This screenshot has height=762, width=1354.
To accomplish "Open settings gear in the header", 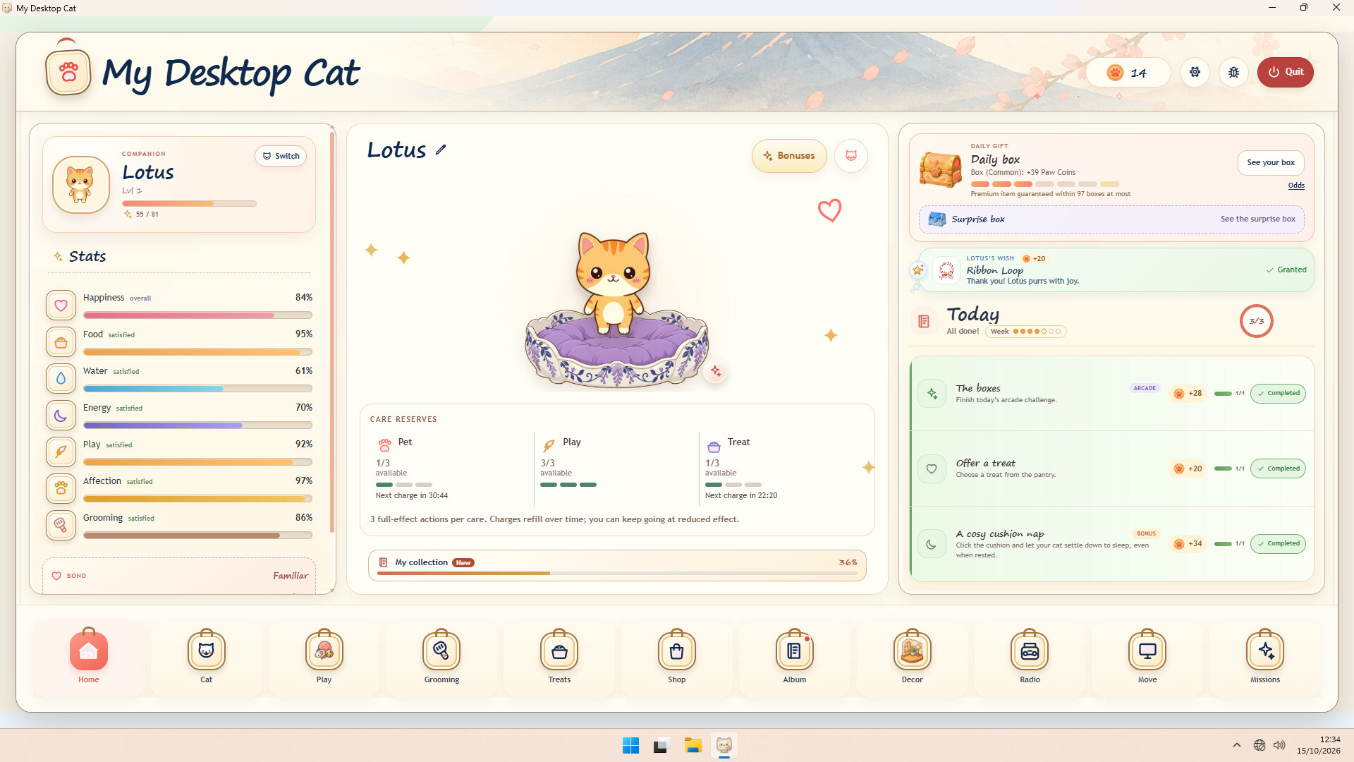I will click(x=1195, y=72).
